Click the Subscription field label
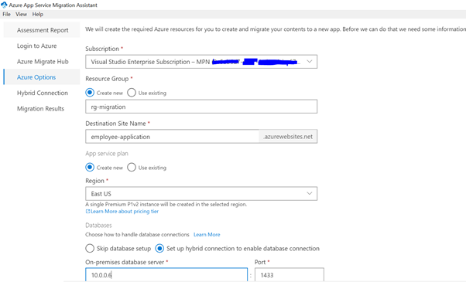 [x=102, y=49]
